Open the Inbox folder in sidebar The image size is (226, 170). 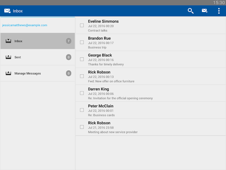point(38,41)
